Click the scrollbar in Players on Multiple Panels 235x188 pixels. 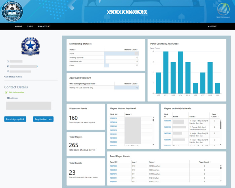[x=221, y=124]
